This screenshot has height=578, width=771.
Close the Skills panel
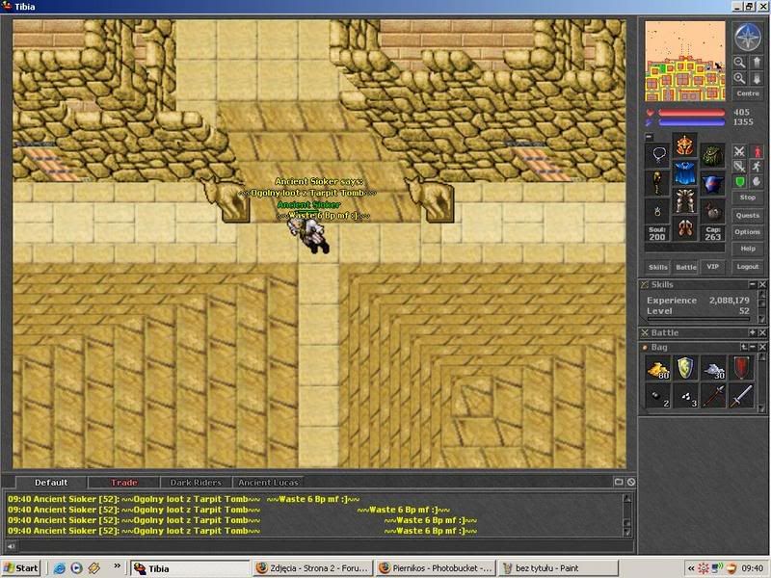[x=762, y=284]
